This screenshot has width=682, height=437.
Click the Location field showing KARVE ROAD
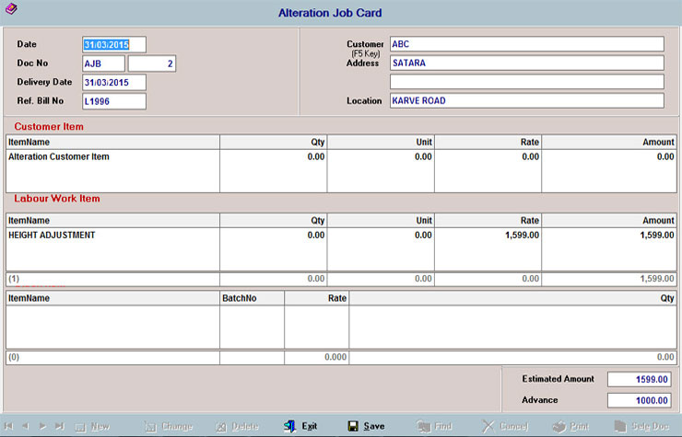525,100
